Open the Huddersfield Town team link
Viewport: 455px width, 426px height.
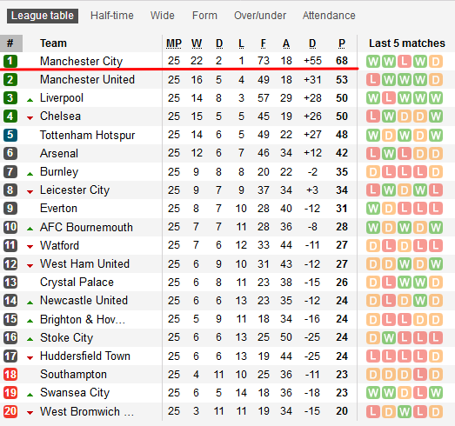(x=85, y=356)
